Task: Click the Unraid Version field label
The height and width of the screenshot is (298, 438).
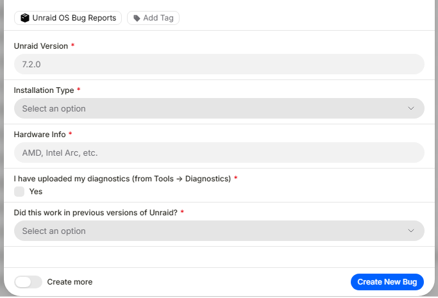Action: pos(41,46)
